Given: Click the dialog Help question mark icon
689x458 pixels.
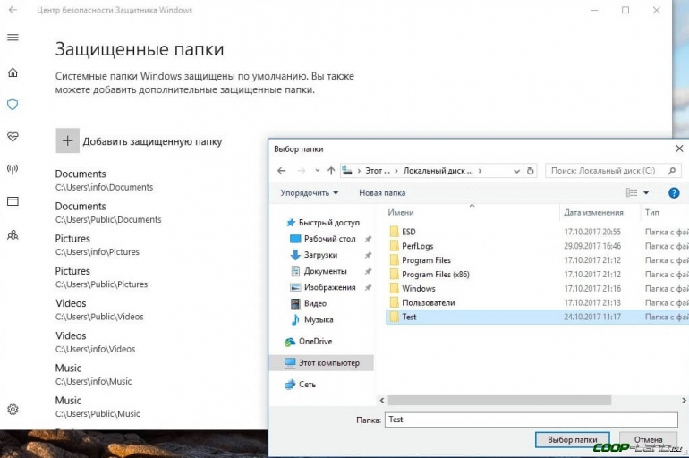Looking at the screenshot, I should 674,192.
